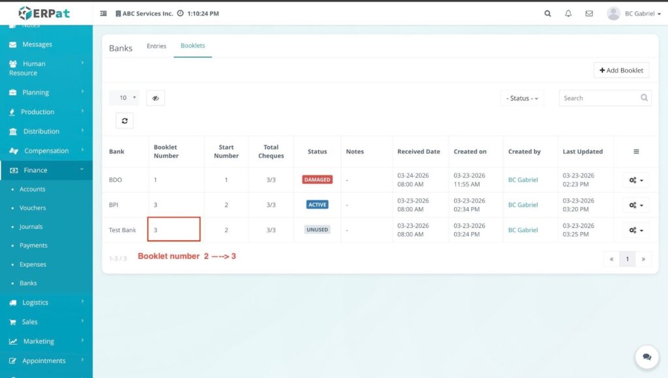
Task: Open the notifications bell icon
Action: pyautogui.click(x=568, y=14)
